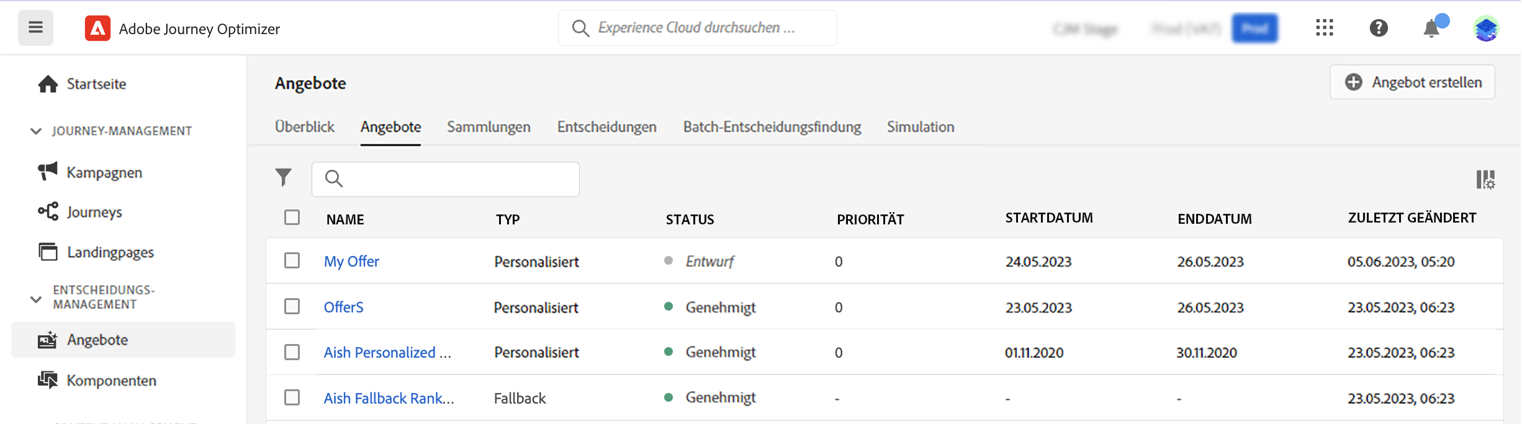Open the user profile avatar
This screenshot has height=424, width=1522.
tap(1486, 29)
